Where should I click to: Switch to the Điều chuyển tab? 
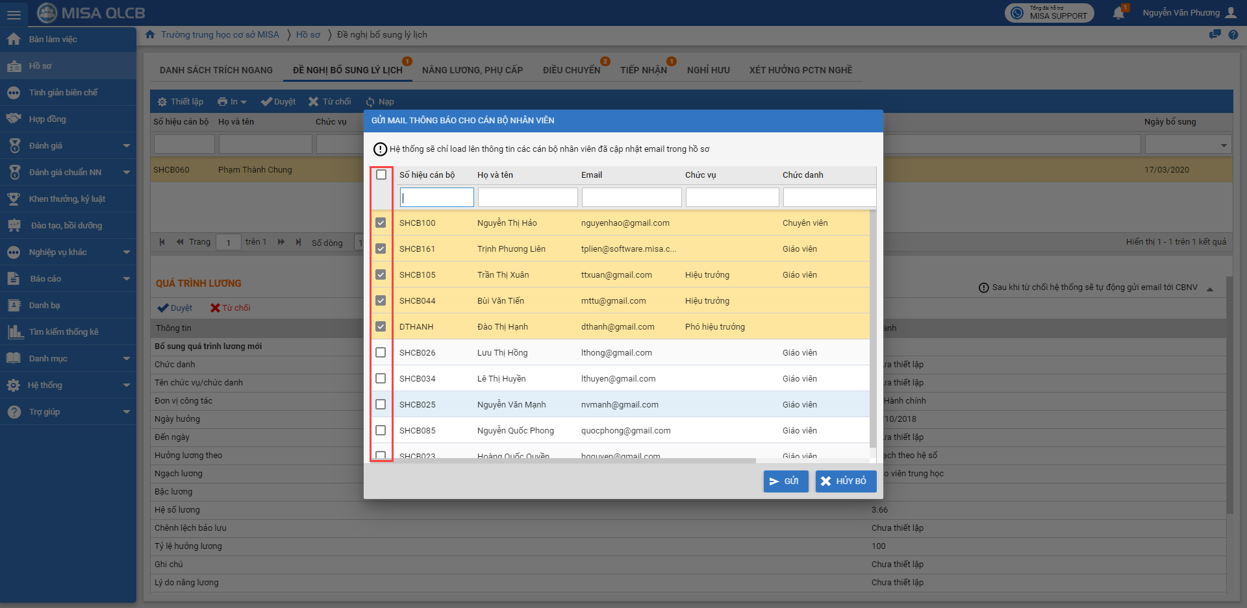pos(571,70)
